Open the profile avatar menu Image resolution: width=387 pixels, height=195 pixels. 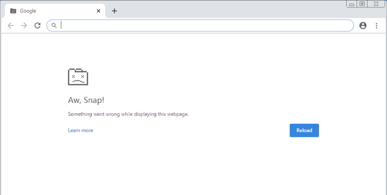[x=362, y=25]
